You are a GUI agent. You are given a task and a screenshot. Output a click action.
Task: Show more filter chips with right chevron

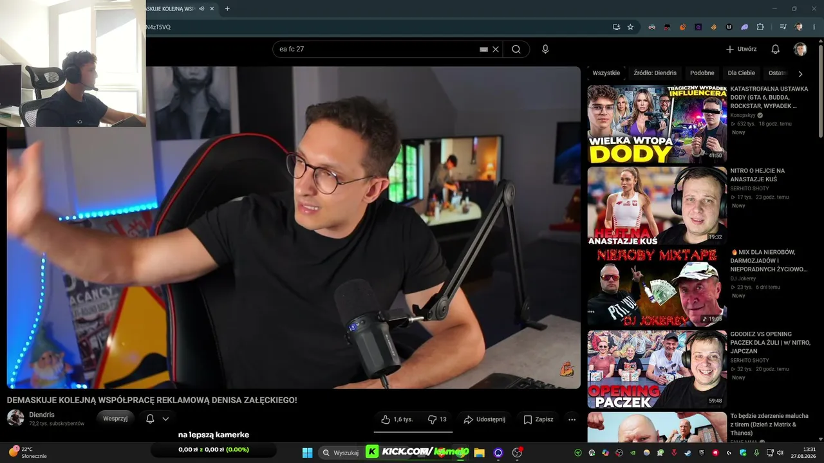click(800, 74)
